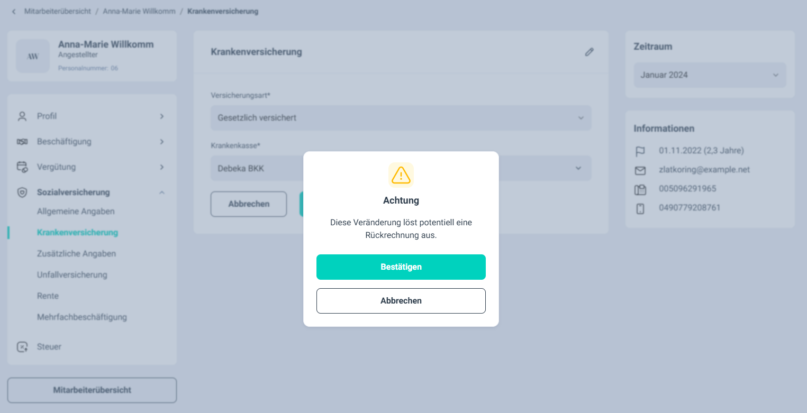Screen dimensions: 807x413
Task: Click the Vergütung calendar icon
Action: point(22,167)
